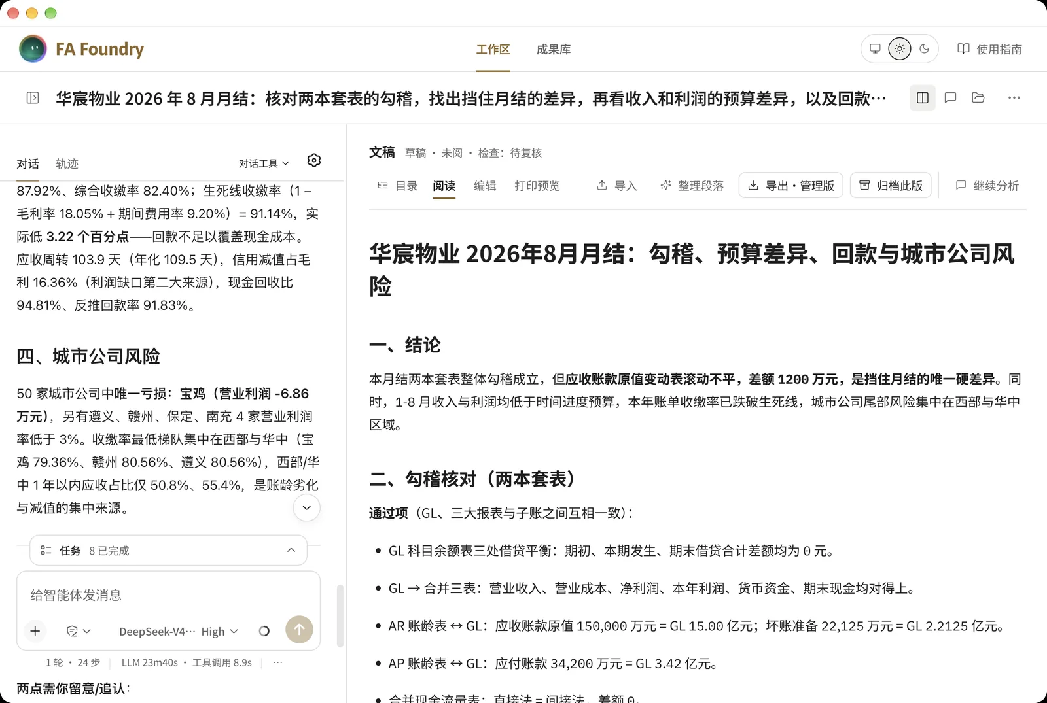This screenshot has width=1047, height=703.
Task: Focus the 给智能体发消息 input field
Action: tap(168, 595)
